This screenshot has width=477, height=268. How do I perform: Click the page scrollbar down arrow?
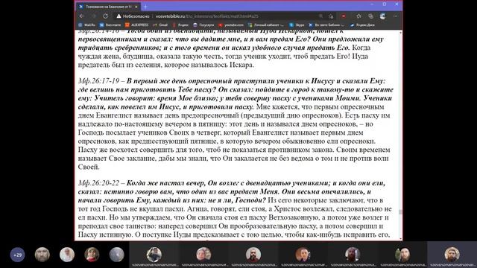click(400, 238)
